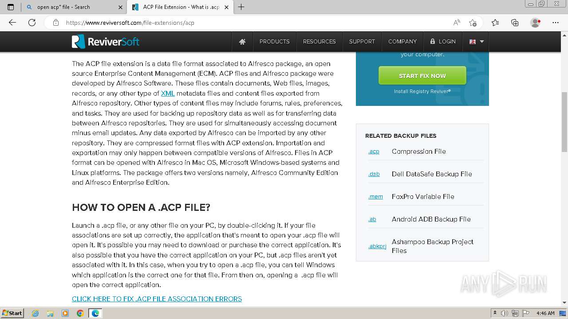Image resolution: width=568 pixels, height=319 pixels.
Task: Click Edge icon in taskbar
Action: tap(95, 313)
